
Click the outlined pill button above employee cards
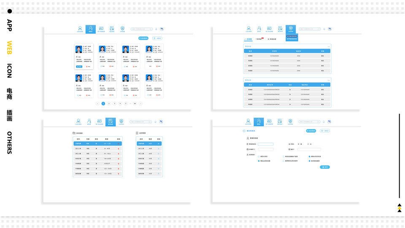tap(157, 38)
